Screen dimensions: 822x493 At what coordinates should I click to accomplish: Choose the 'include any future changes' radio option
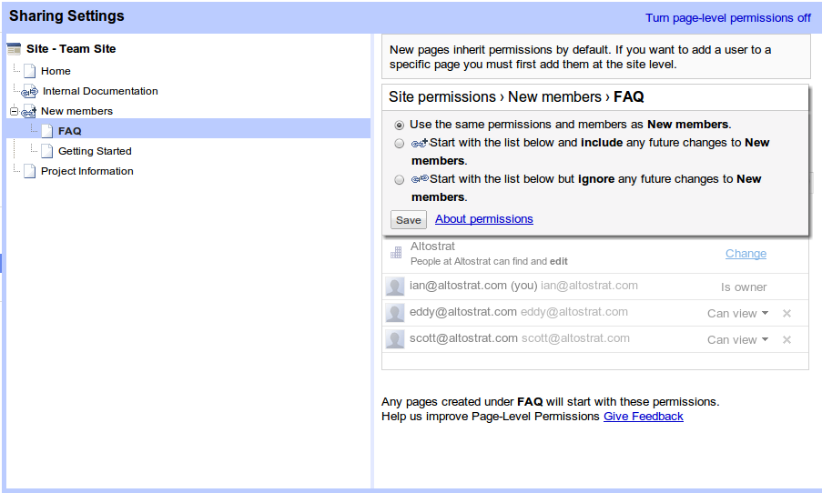pos(400,144)
